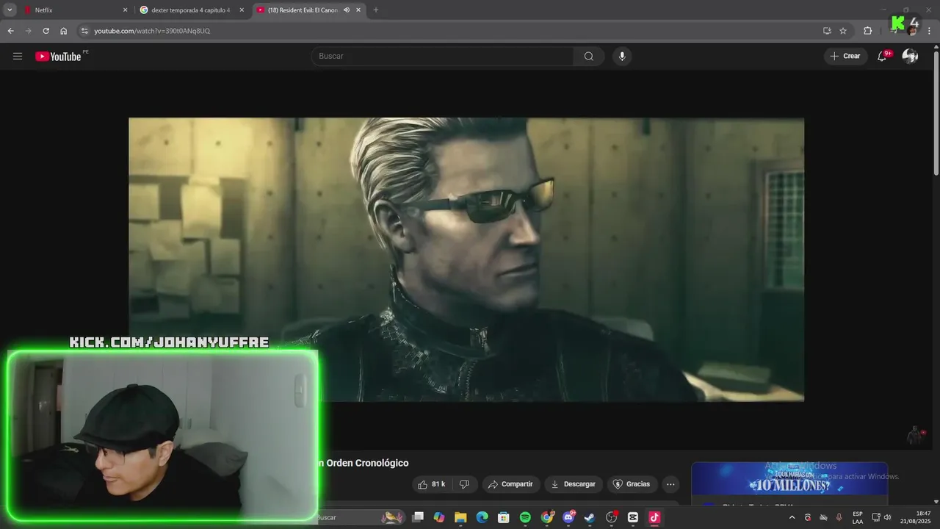
Task: Switch ESP LAA keyboard language indicator
Action: (x=858, y=517)
